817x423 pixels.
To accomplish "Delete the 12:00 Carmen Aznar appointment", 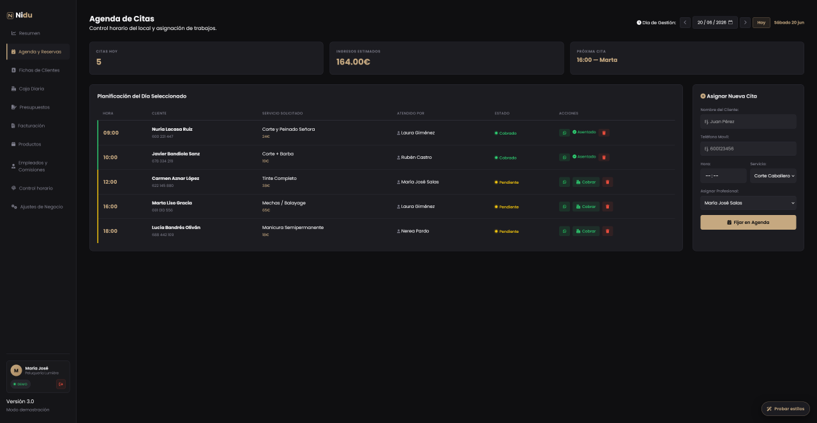I will pyautogui.click(x=608, y=182).
